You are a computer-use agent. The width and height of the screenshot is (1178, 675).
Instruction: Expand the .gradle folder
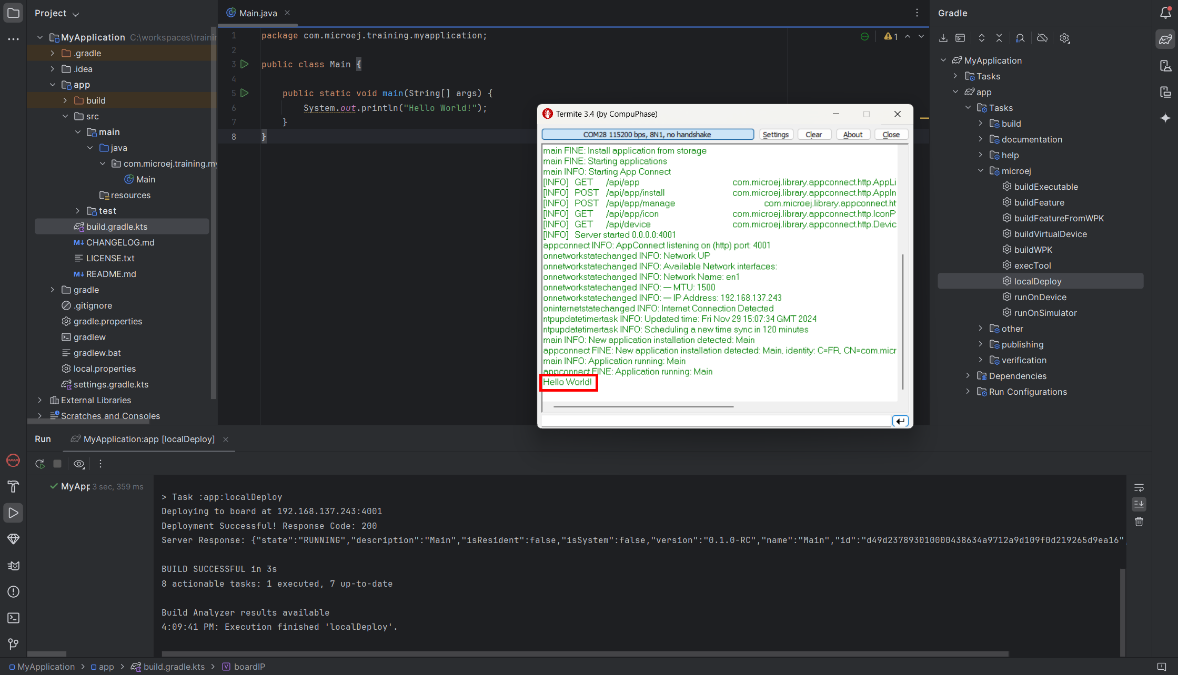52,53
